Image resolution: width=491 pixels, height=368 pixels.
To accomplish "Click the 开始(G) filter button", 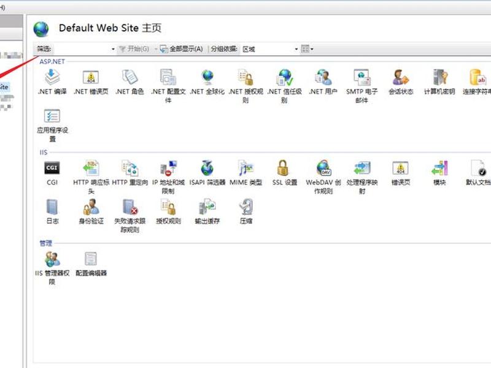I will click(x=134, y=49).
